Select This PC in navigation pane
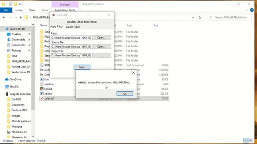Image resolution: width=257 pixels, height=144 pixels. tap(14, 86)
